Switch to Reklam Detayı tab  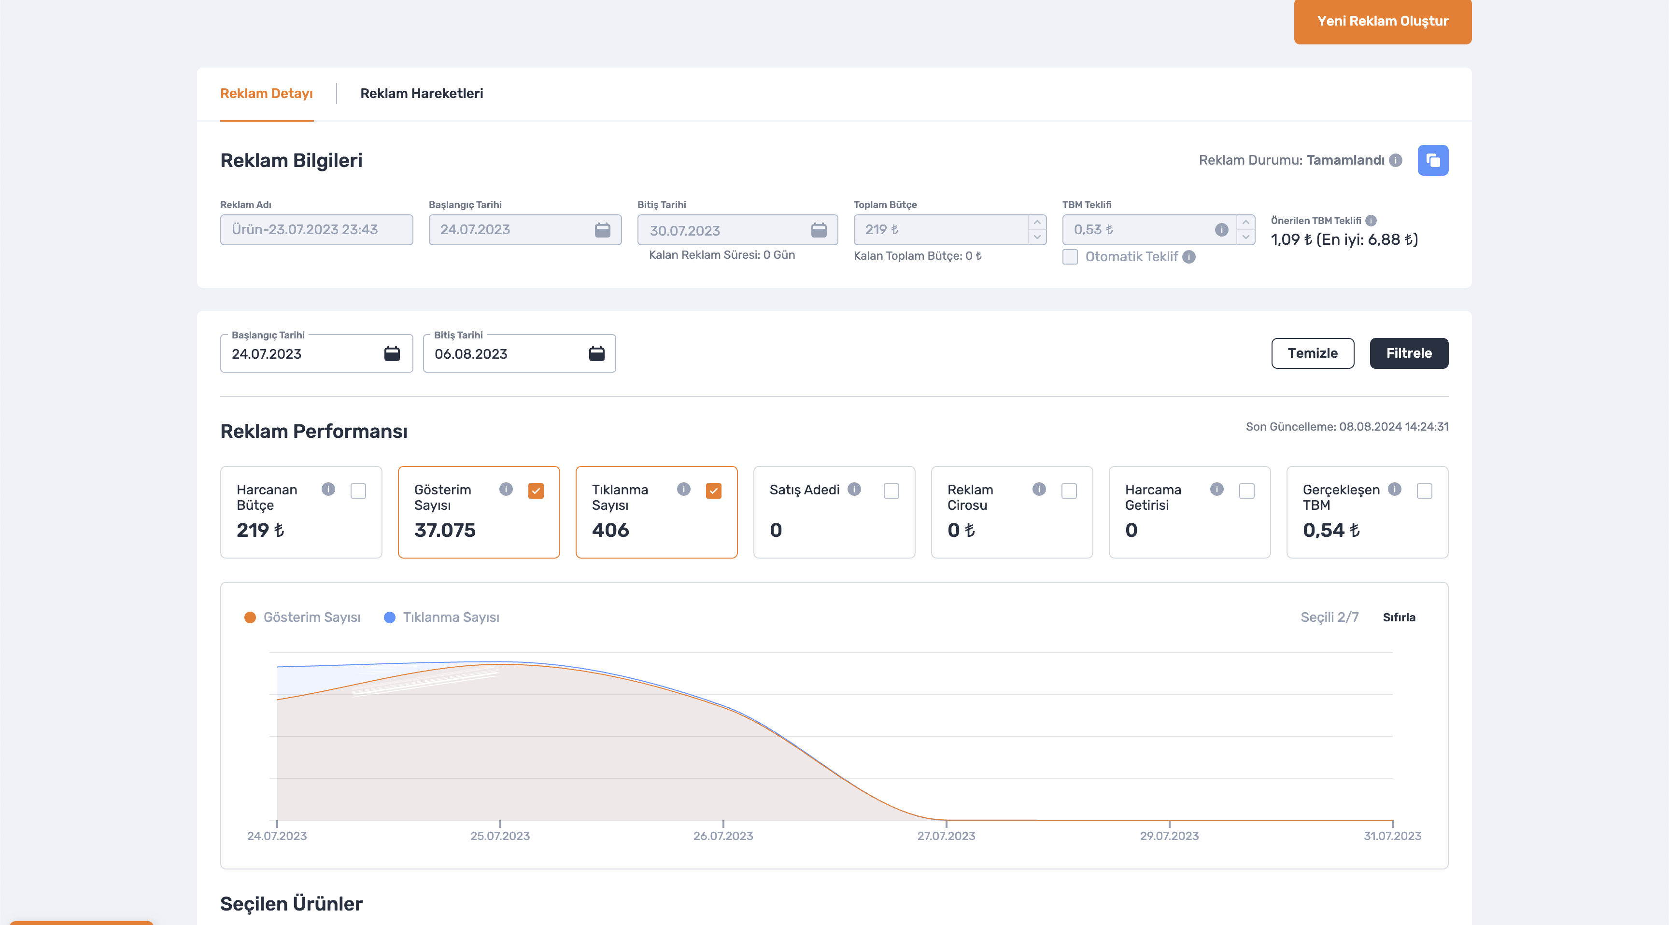(266, 93)
